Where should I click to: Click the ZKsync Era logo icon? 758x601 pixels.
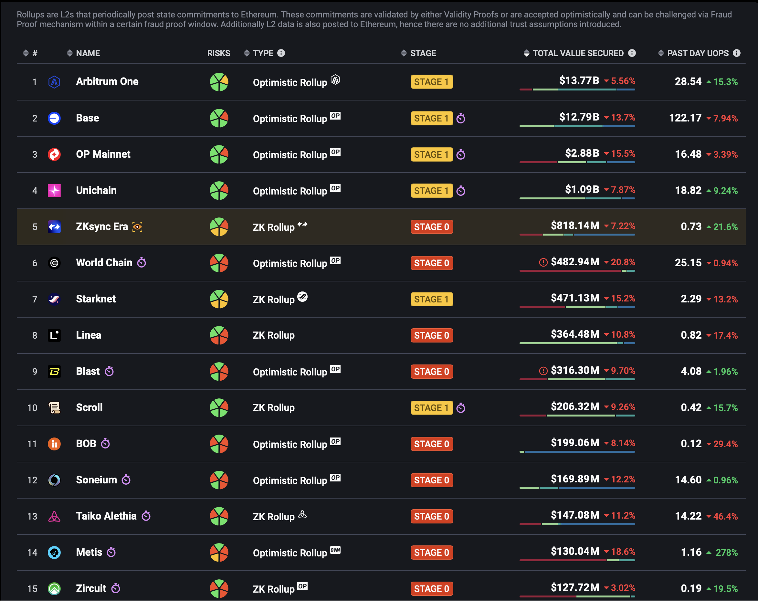54,227
